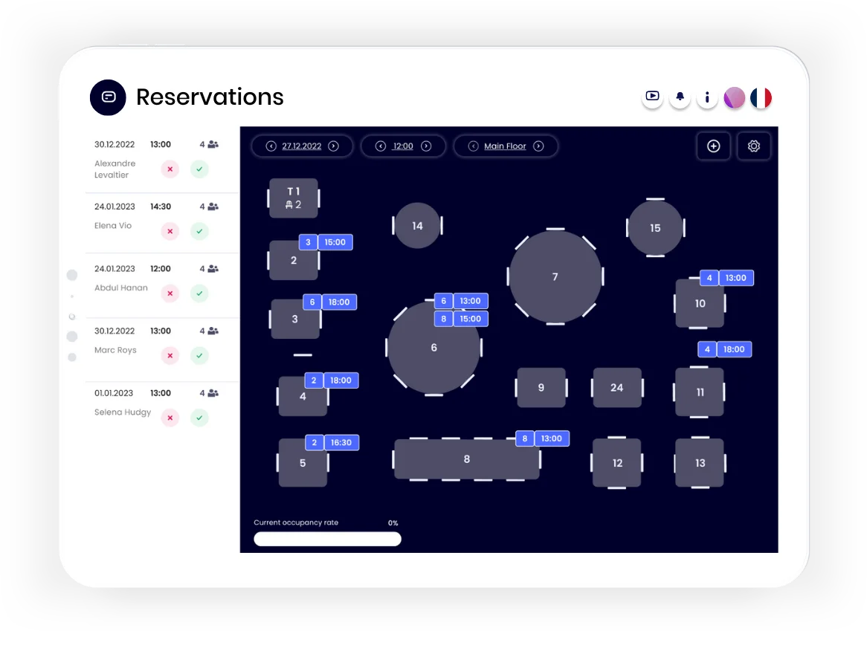Image resolution: width=867 pixels, height=645 pixels.
Task: Open table 11's 18:00 booking tag
Action: pos(725,349)
